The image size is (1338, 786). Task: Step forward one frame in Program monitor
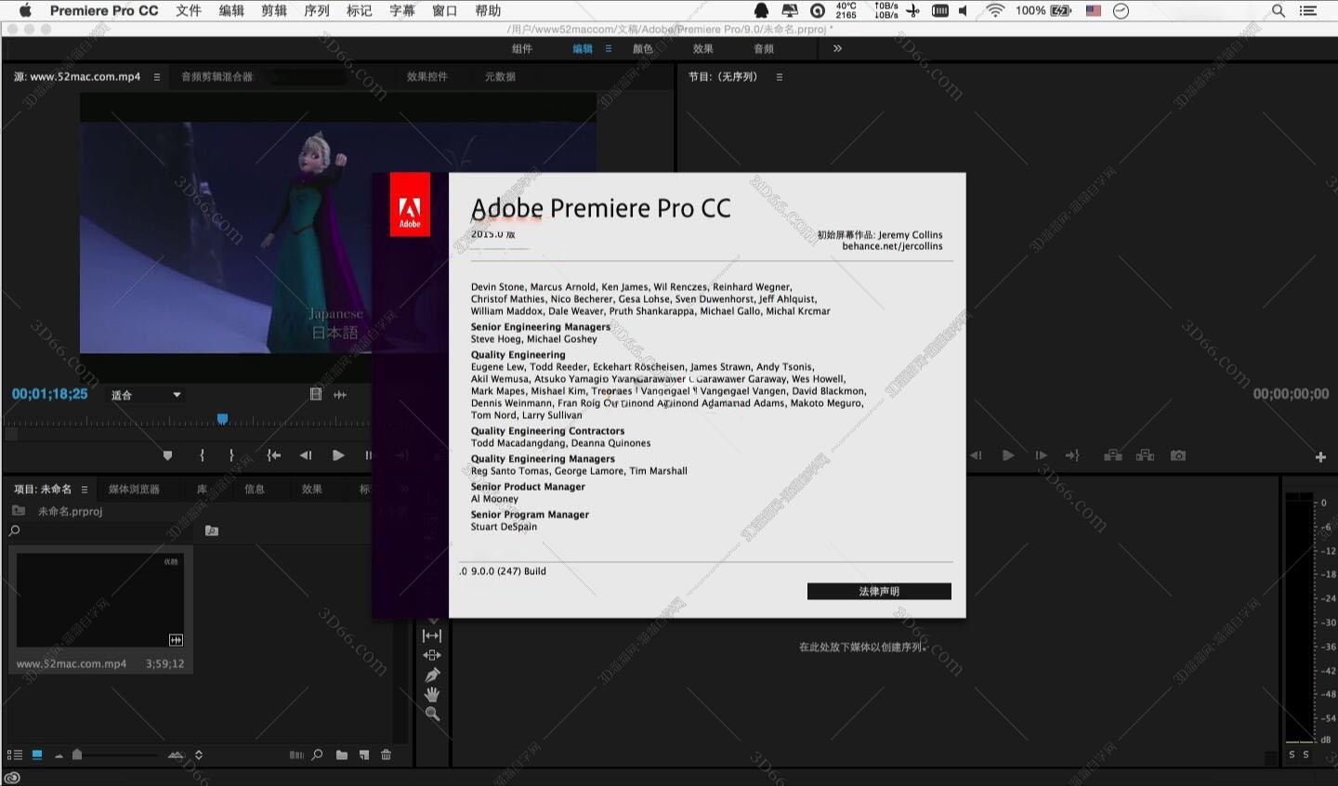[1041, 455]
